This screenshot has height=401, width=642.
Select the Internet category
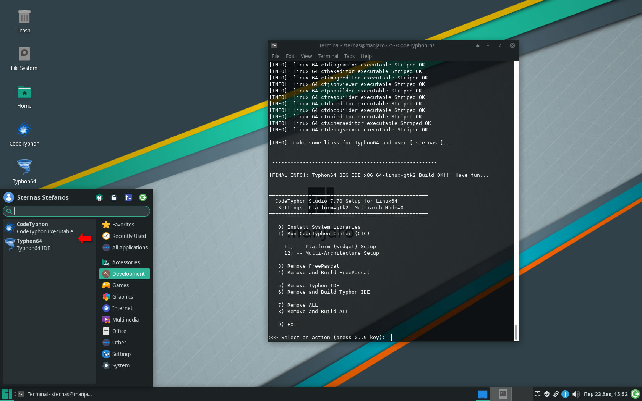pos(124,308)
